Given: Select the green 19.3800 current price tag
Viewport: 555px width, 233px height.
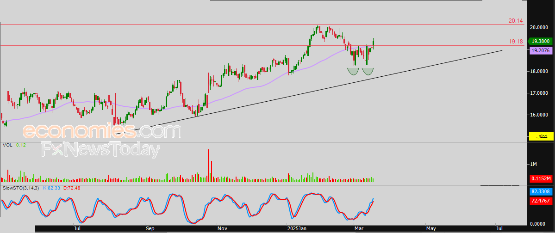Looking at the screenshot, I should pyautogui.click(x=540, y=41).
